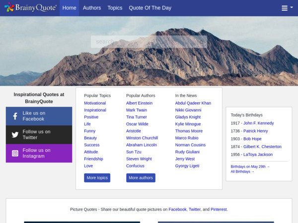Screen dimensions: 298x223
Task: Open Steven Wright author page
Action: point(139,159)
